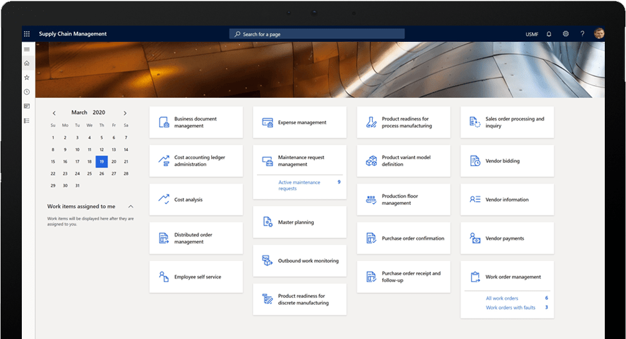This screenshot has height=339, width=626.
Task: Click the Sales order processing icon
Action: 475,122
